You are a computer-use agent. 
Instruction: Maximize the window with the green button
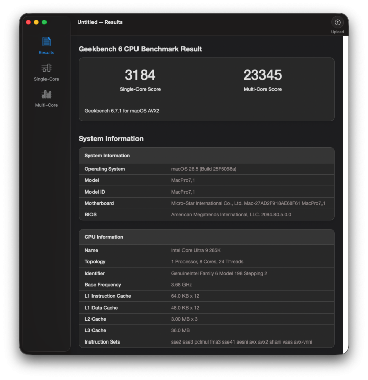(x=44, y=22)
